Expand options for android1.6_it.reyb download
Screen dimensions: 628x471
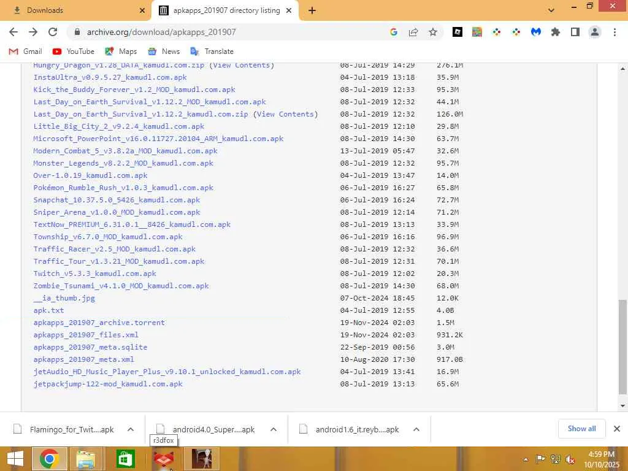[x=416, y=429]
